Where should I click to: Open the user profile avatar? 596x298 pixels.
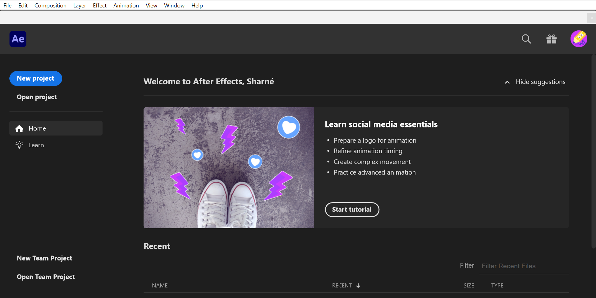coord(579,39)
